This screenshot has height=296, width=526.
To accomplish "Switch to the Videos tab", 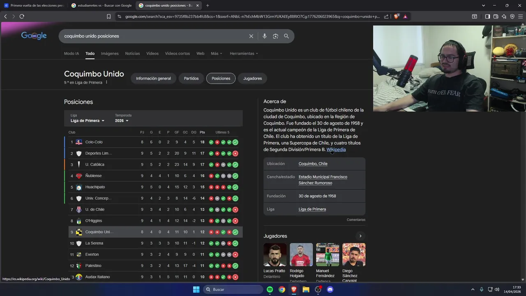I will [152, 53].
